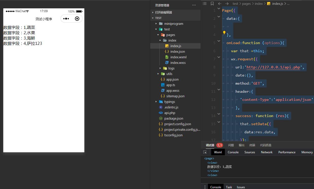Select the Memory devtools tab

click(x=307, y=152)
